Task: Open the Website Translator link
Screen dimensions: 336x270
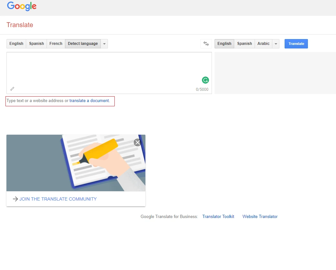Action: (x=260, y=217)
